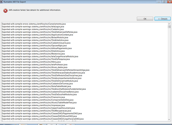This screenshot has width=172, height=125.
Task: Click the Eclipse icon in the title bar
Action: pyautogui.click(x=1, y=2)
